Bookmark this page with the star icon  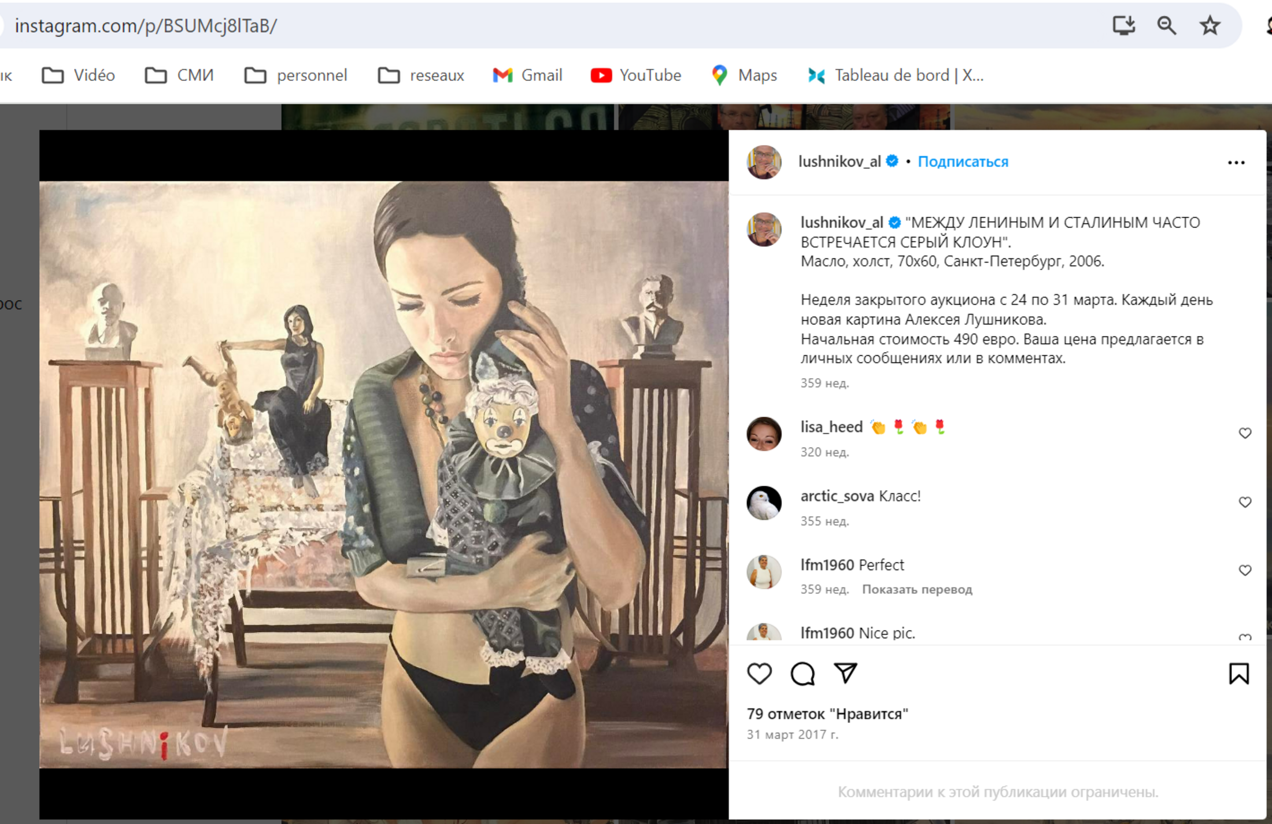(x=1210, y=26)
